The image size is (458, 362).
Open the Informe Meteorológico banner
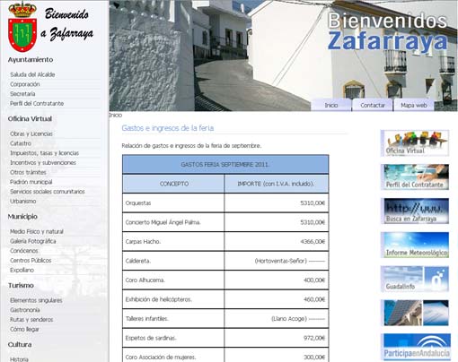(415, 245)
